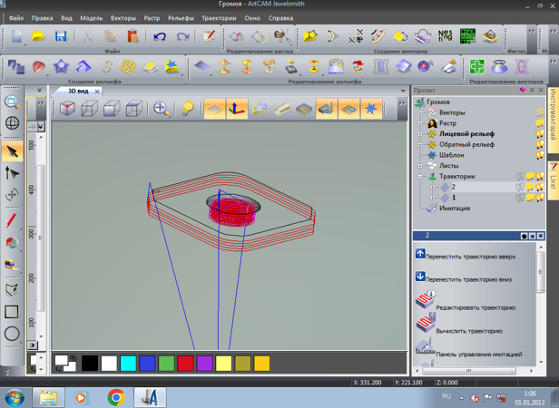Click the Undo arrow in the toolbar
The width and height of the screenshot is (559, 408).
tap(160, 36)
